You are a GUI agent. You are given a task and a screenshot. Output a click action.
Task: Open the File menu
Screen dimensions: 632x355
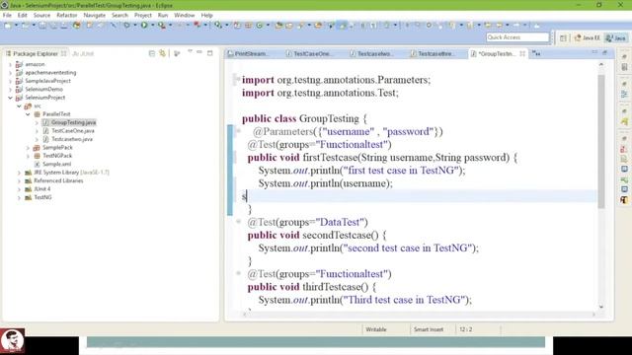click(7, 16)
